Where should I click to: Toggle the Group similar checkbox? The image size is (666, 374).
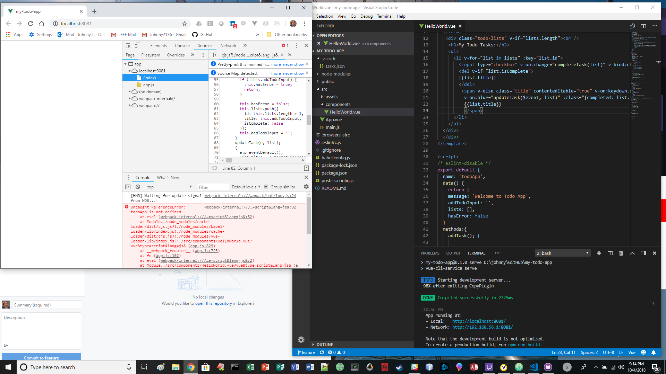click(266, 187)
